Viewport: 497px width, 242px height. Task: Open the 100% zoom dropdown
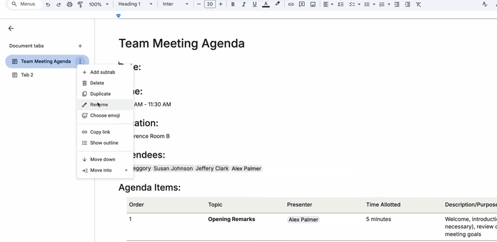pyautogui.click(x=98, y=4)
